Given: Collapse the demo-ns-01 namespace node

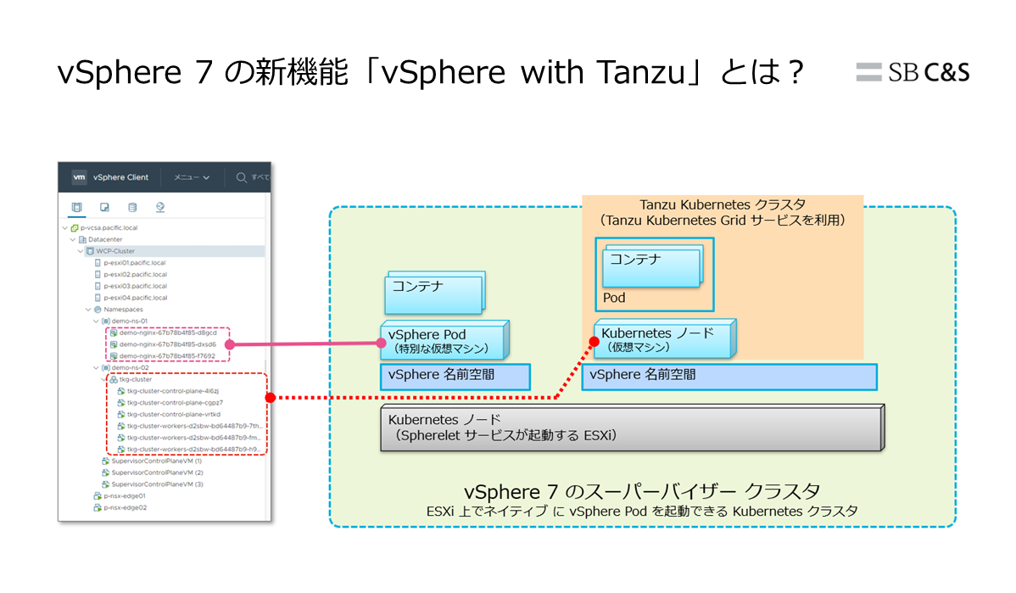Looking at the screenshot, I should (x=96, y=322).
